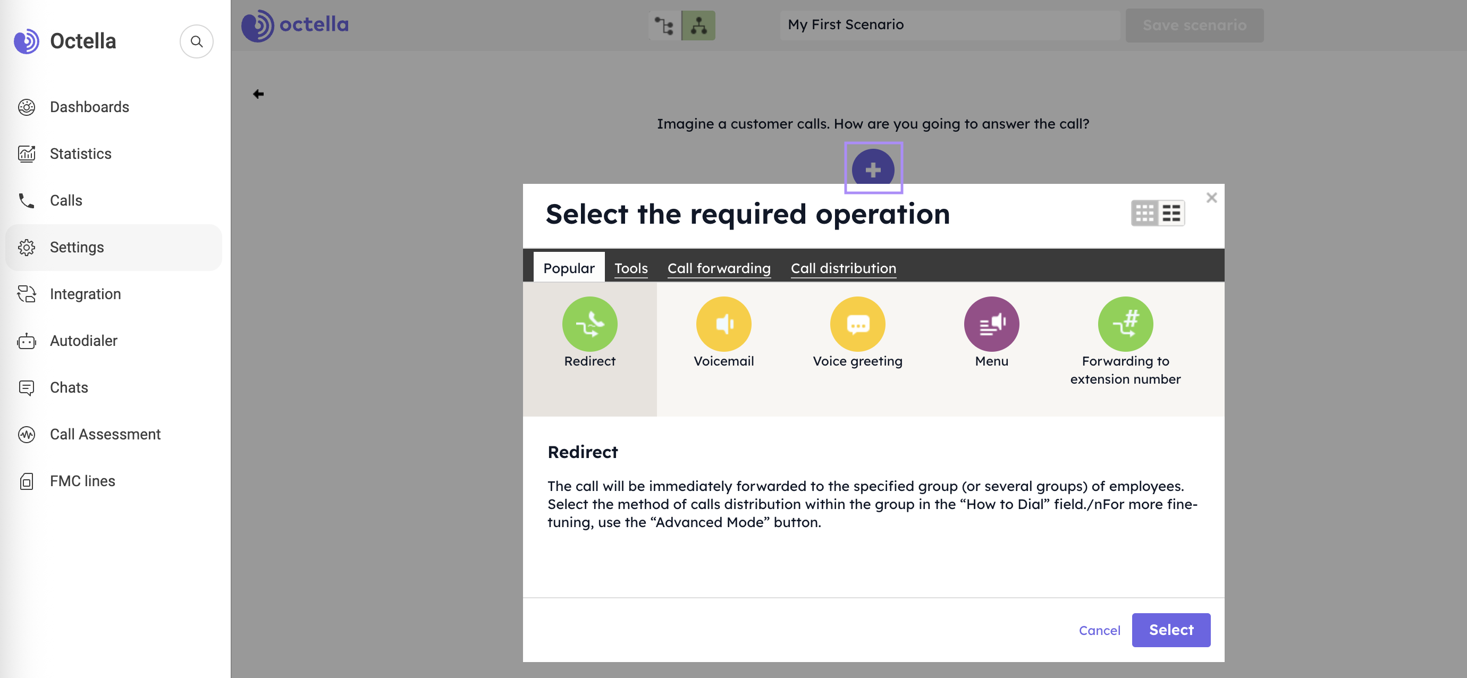Select the Redirect operation icon
This screenshot has height=678, width=1467.
589,324
